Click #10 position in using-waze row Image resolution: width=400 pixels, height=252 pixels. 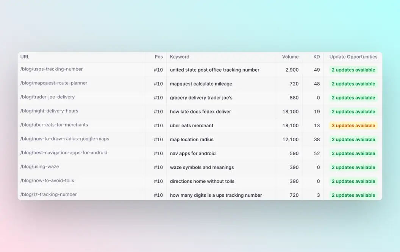(158, 167)
